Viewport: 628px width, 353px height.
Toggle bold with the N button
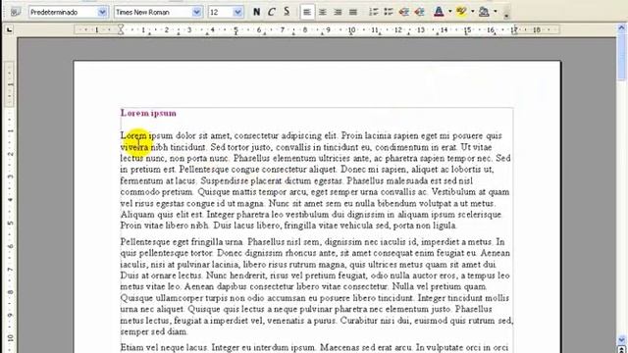pos(257,12)
